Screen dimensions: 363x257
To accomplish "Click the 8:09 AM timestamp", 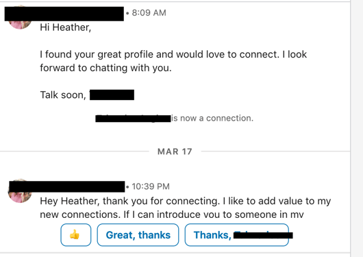I will click(149, 13).
